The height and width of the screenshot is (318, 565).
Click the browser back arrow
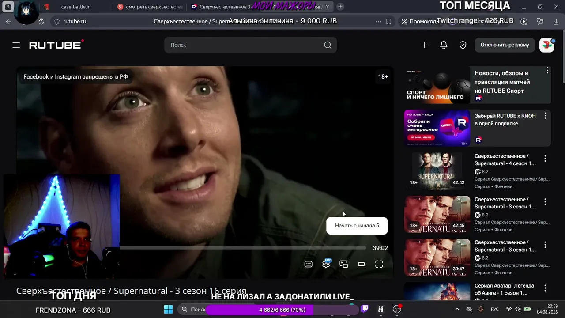(x=9, y=21)
